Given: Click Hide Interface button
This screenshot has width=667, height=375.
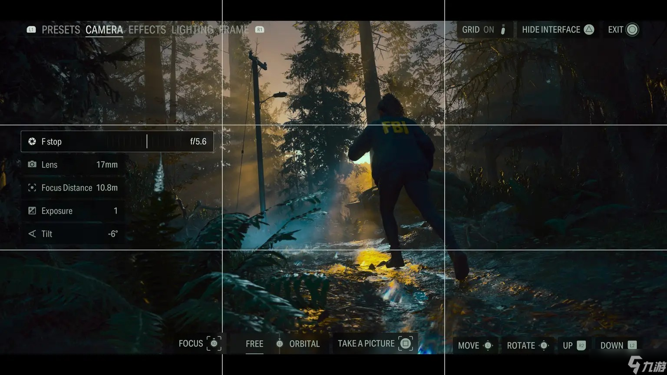Looking at the screenshot, I should [x=558, y=30].
